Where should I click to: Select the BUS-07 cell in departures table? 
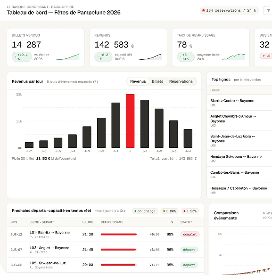coord(16,250)
